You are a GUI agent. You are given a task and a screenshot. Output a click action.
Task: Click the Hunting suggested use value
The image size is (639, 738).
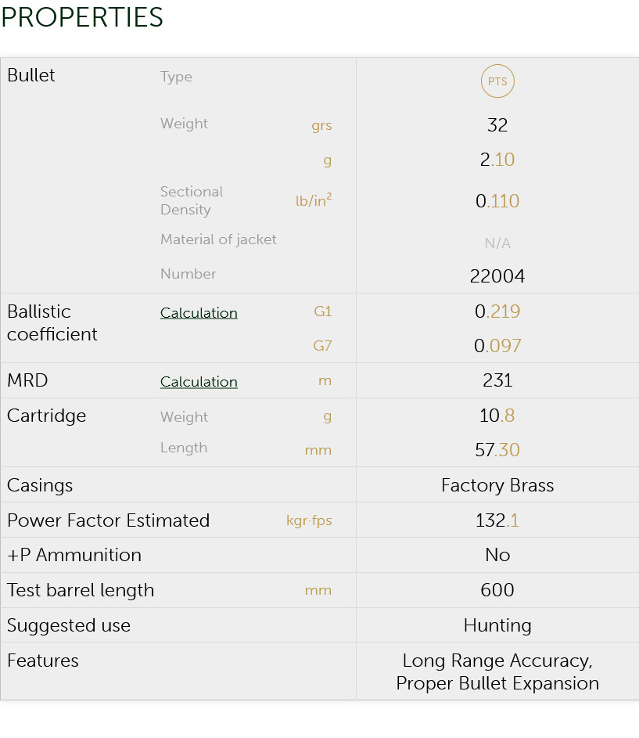coord(497,625)
